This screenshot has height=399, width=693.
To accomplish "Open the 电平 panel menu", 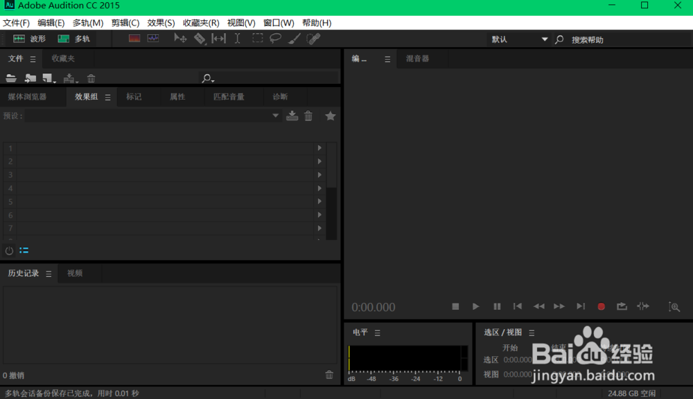I will (x=378, y=333).
